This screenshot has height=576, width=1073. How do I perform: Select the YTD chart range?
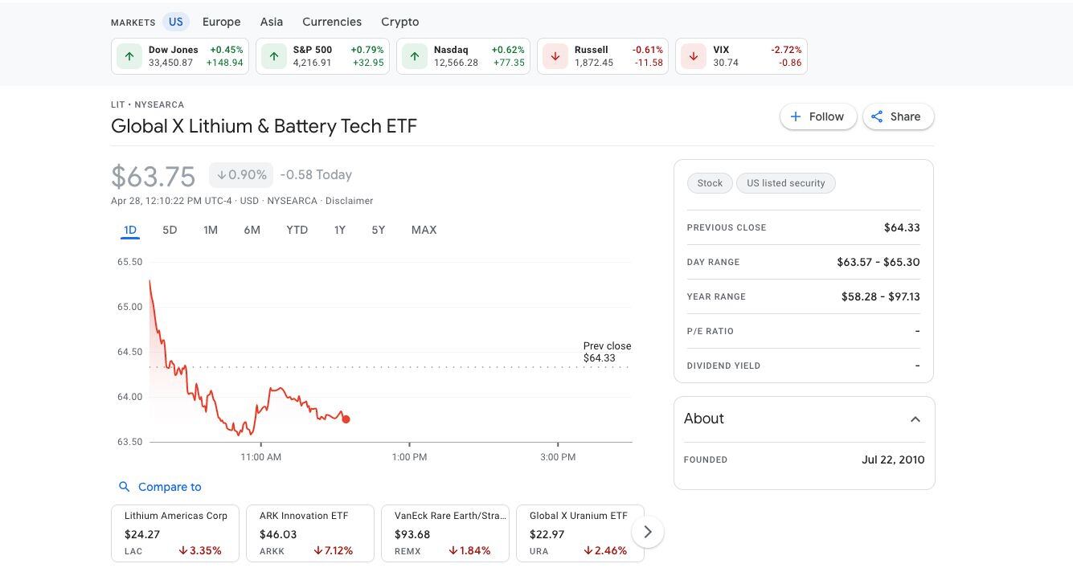297,230
